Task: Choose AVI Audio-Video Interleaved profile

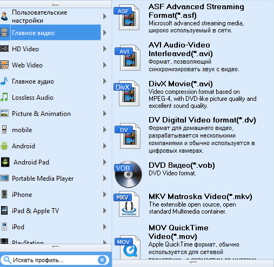Action: pos(193,57)
